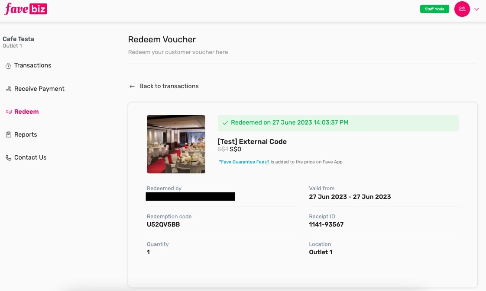
Task: Click the redemption code U52QV5BB
Action: [x=163, y=224]
